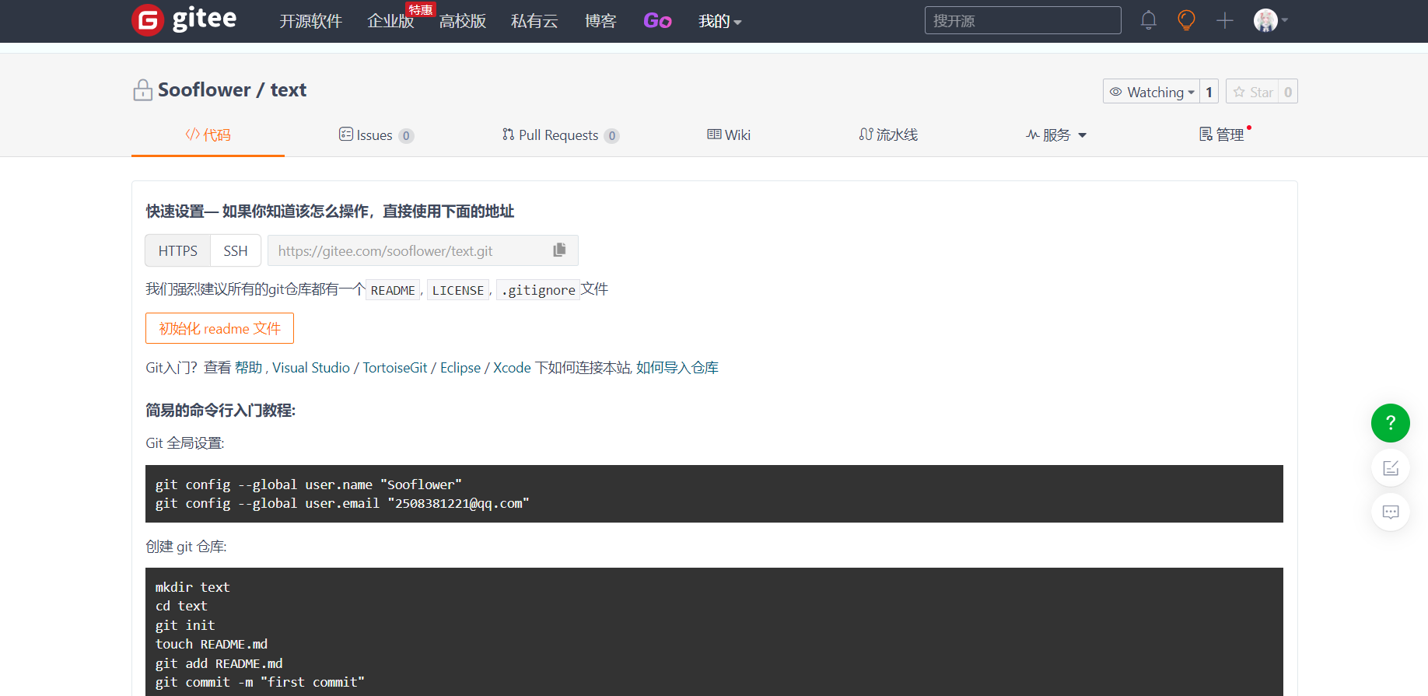Open the Sooflower owner link
The height and width of the screenshot is (696, 1428).
tap(205, 90)
